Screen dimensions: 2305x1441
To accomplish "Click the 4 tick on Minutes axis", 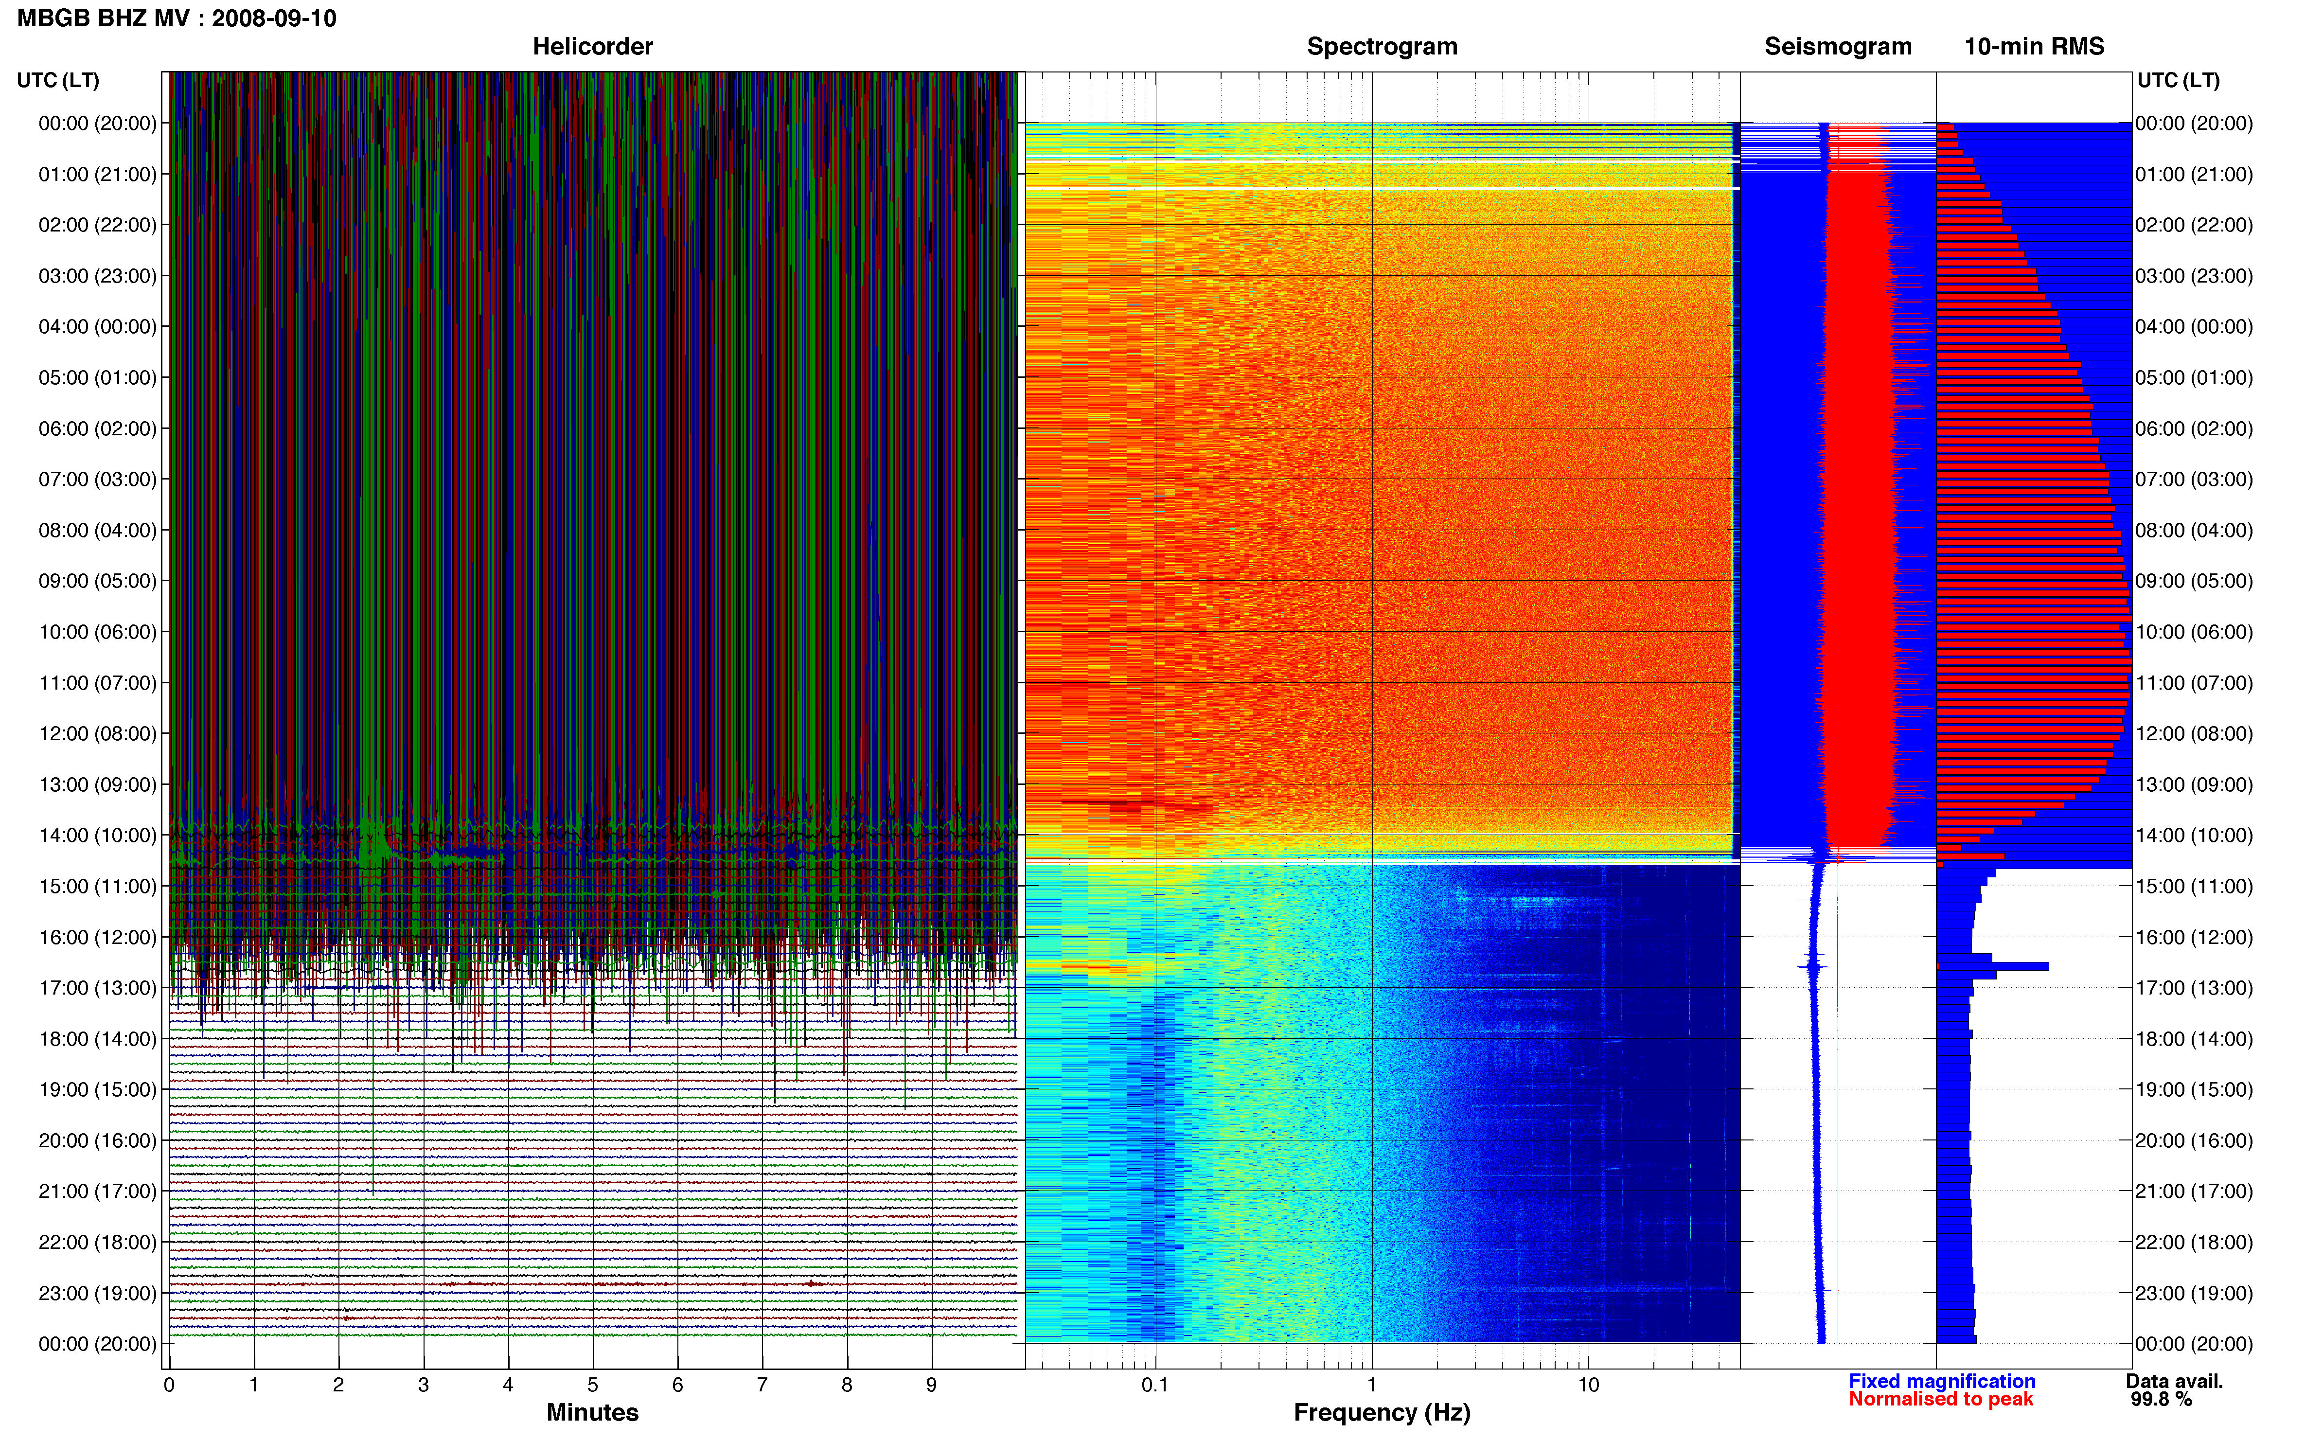I will coord(508,1385).
